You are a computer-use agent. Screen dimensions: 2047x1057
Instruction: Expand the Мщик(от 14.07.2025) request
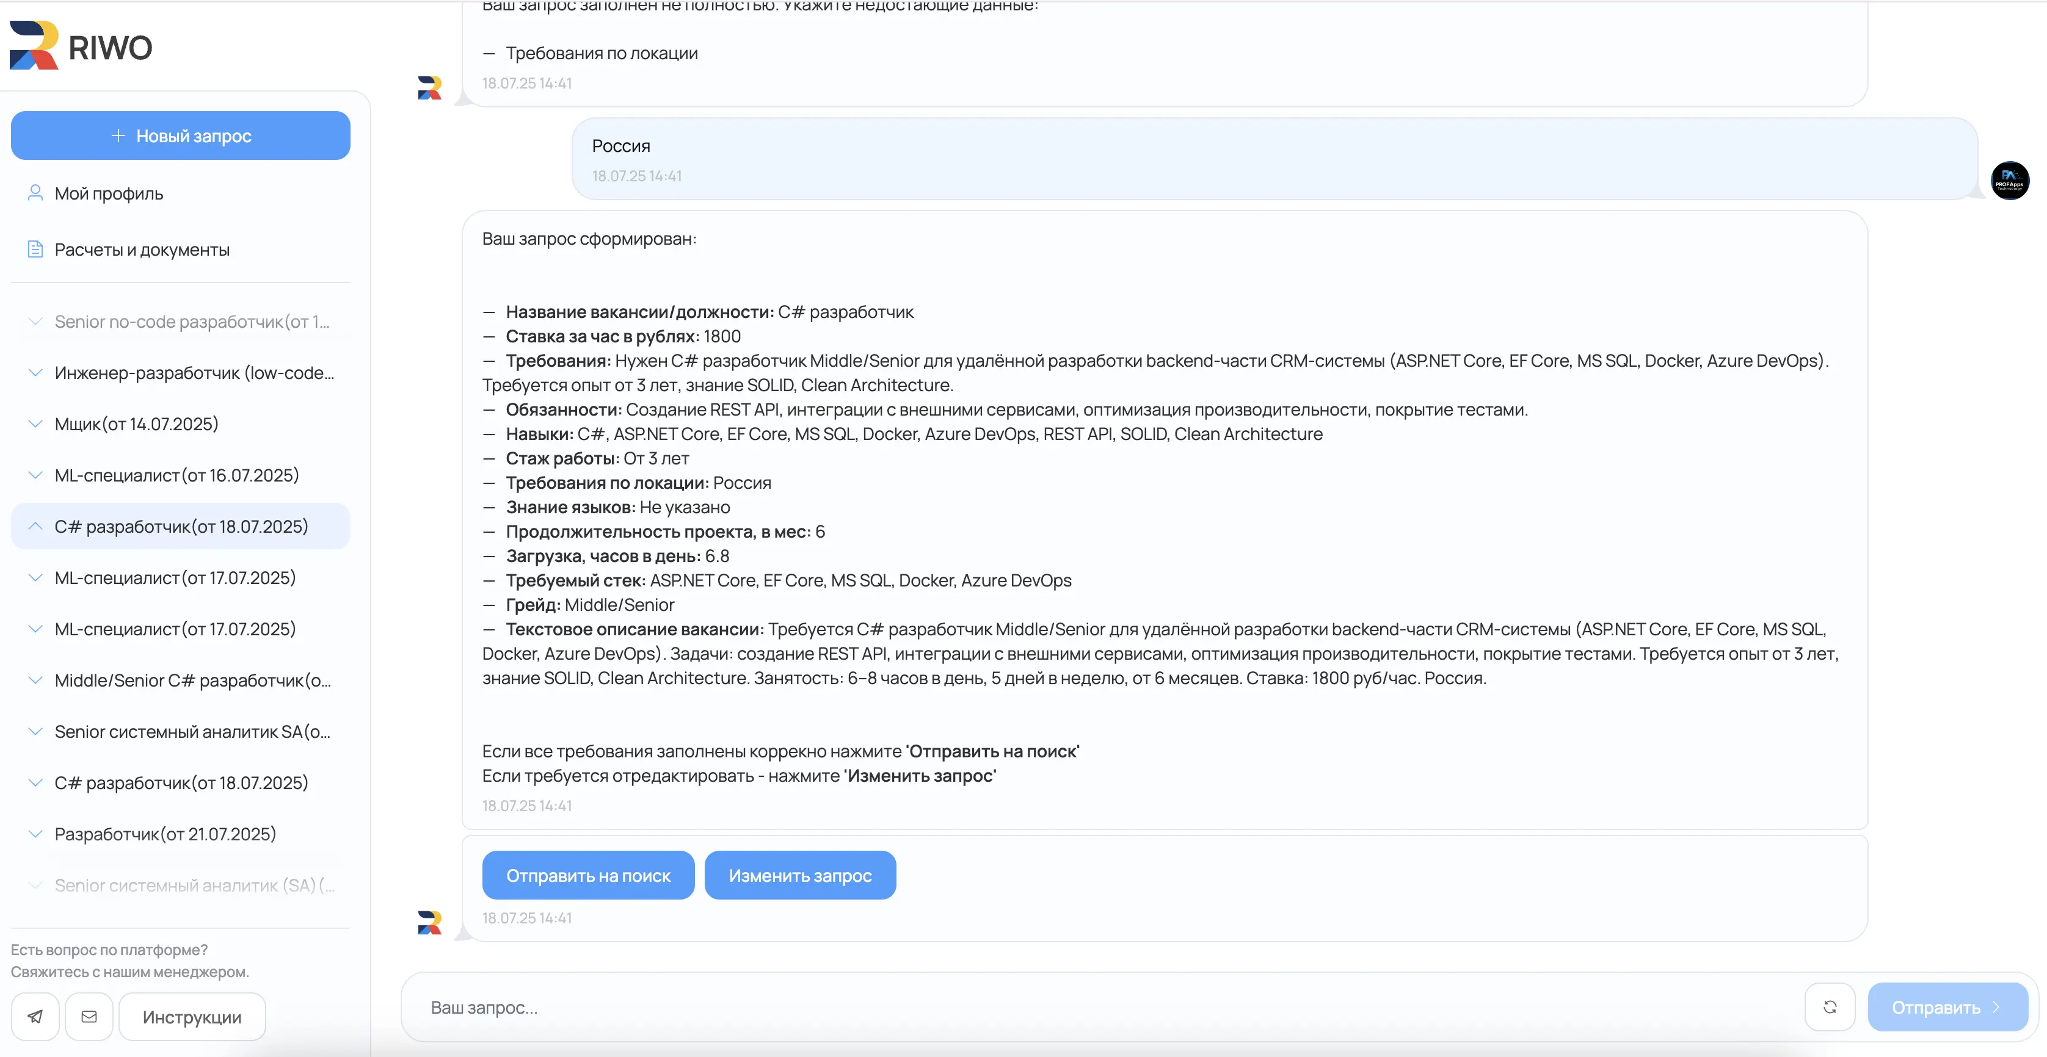[35, 424]
